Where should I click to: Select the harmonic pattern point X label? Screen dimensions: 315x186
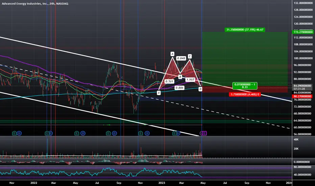pyautogui.click(x=159, y=93)
